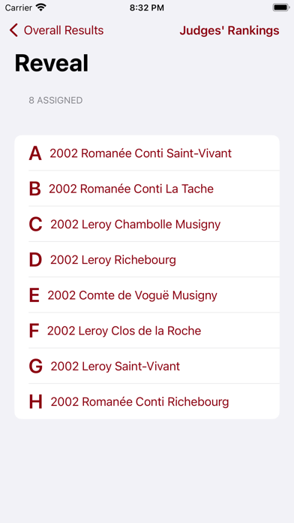Choose 2002 Leroy Richebourg row
294x523 pixels.
[x=147, y=259]
